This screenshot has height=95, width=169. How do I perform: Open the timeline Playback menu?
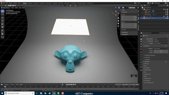pos(7,84)
